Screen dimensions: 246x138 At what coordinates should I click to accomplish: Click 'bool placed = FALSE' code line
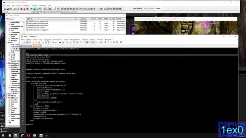[35, 77]
